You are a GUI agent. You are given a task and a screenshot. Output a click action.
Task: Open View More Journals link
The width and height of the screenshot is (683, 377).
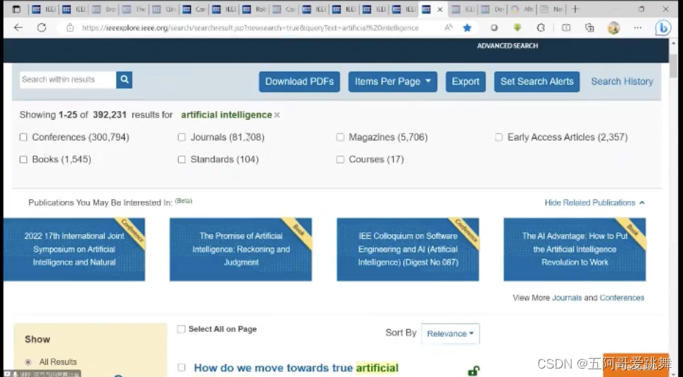(x=567, y=298)
